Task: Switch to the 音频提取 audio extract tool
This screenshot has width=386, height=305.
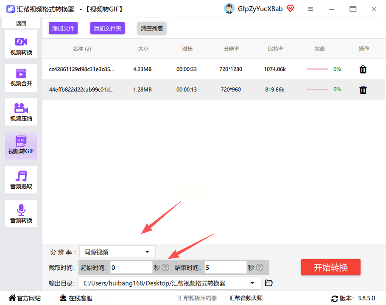Action: [21, 180]
